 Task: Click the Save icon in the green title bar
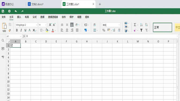click(x=3, y=11)
